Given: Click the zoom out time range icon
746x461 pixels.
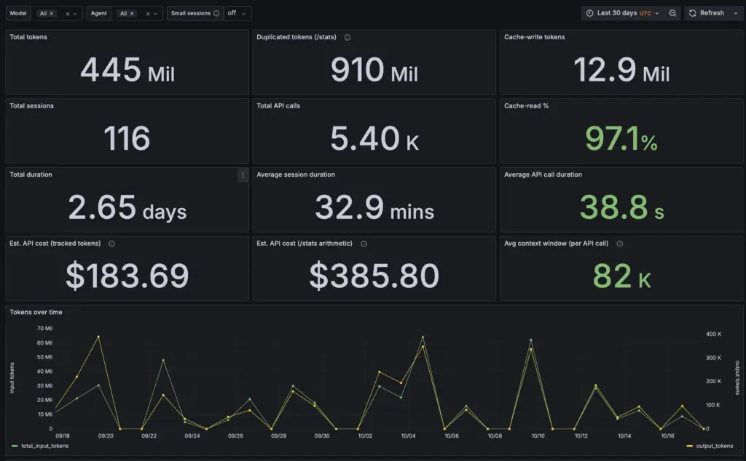Looking at the screenshot, I should [x=672, y=13].
